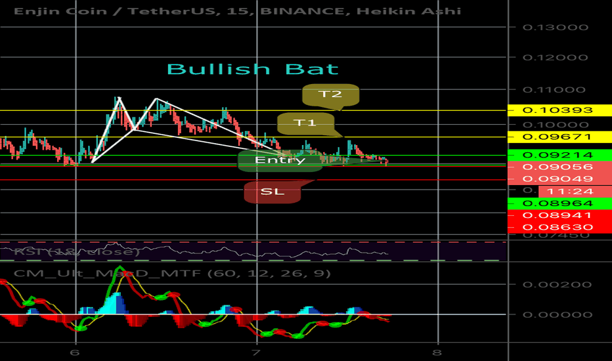Viewport: 612px width, 361px height.
Task: Click the green 0.09214 price label
Action: coord(559,155)
